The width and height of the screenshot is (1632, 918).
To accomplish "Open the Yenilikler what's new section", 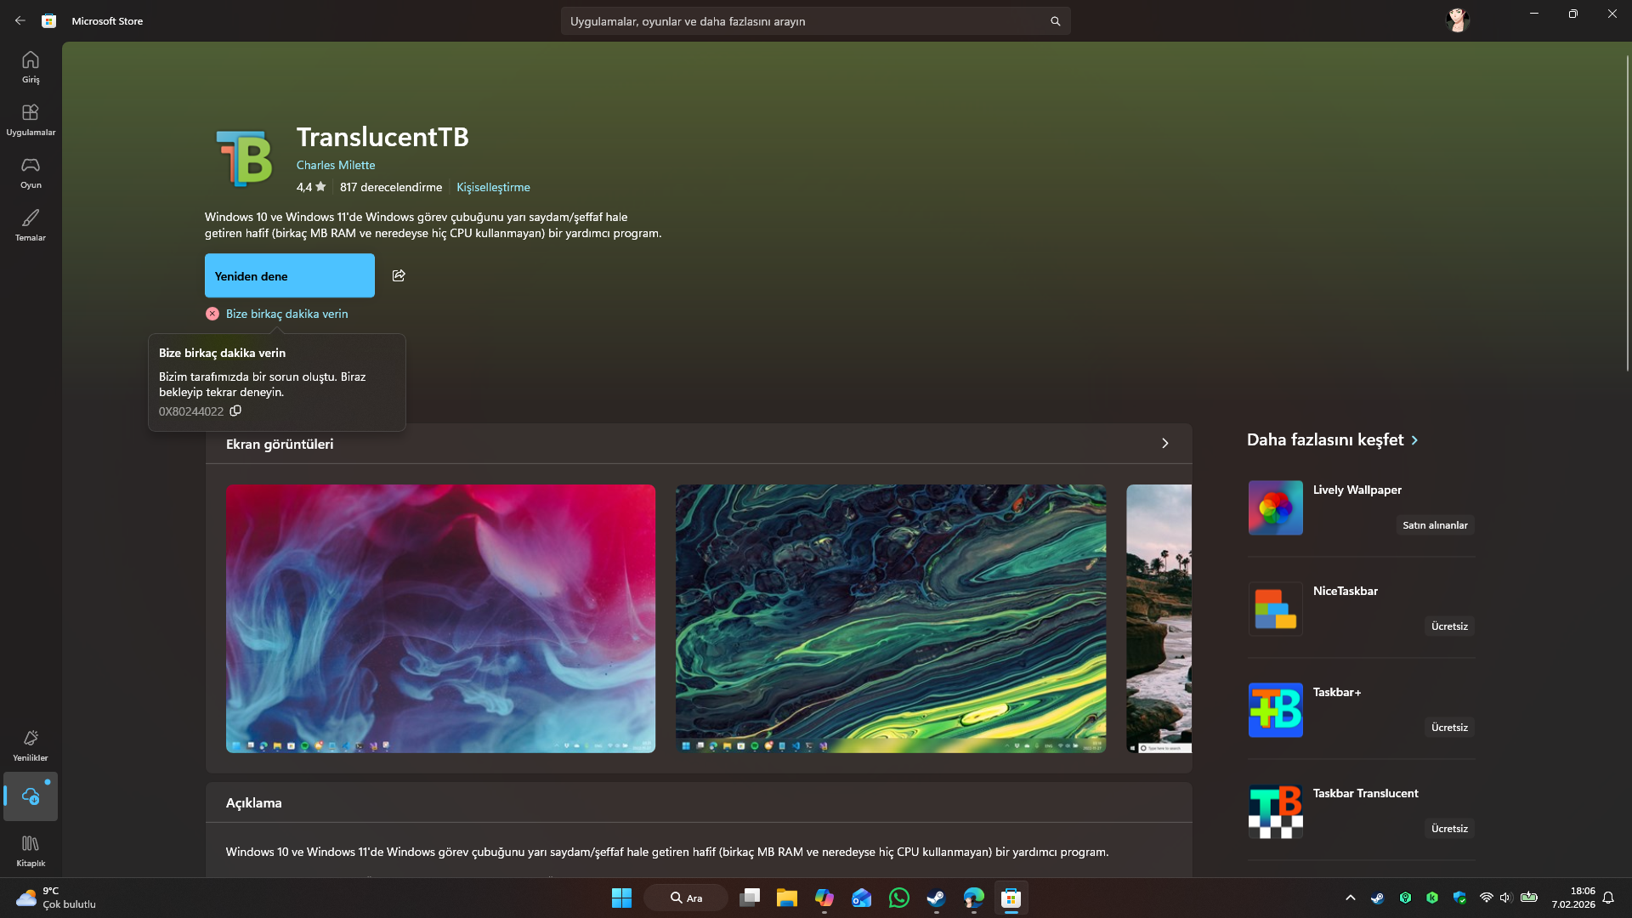I will pyautogui.click(x=31, y=745).
